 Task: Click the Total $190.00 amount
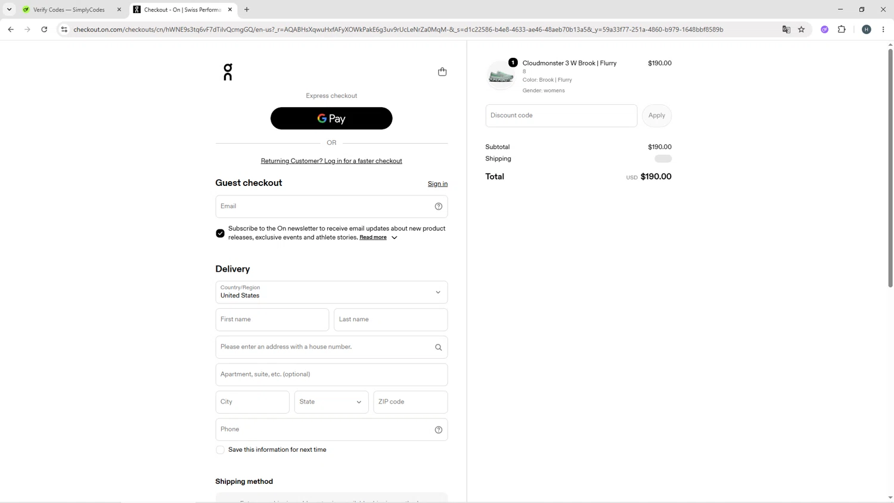click(x=656, y=176)
